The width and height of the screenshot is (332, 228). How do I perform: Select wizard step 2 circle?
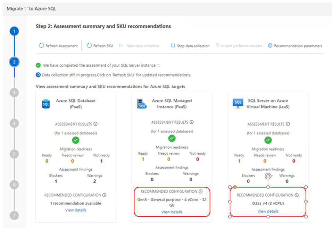pyautogui.click(x=14, y=62)
